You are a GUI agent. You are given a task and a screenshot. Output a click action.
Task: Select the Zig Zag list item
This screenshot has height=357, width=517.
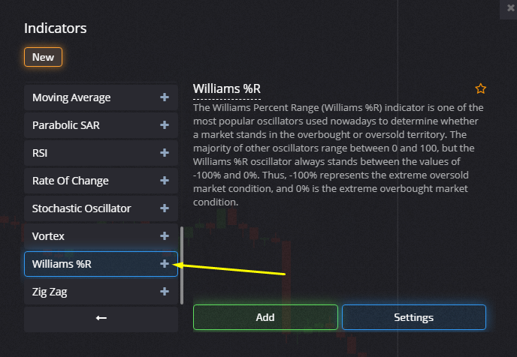point(101,292)
